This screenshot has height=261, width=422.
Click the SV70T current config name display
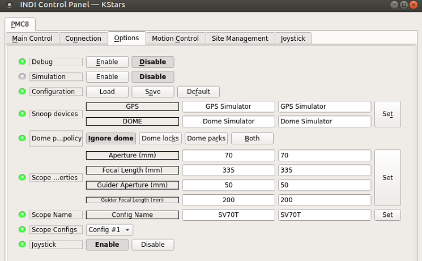[x=228, y=215]
